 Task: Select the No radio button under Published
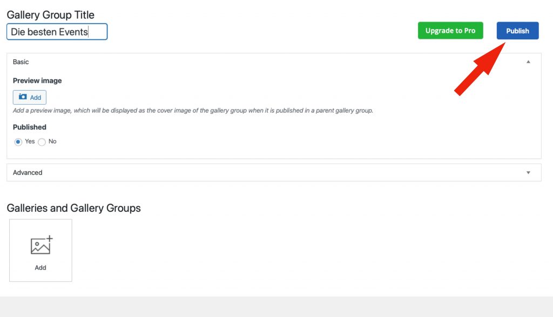(x=42, y=142)
